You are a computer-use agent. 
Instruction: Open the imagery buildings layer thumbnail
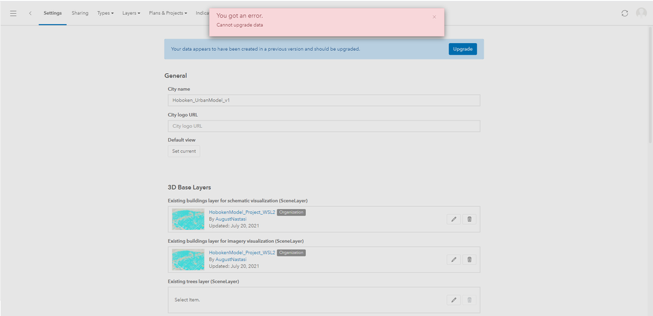click(188, 259)
